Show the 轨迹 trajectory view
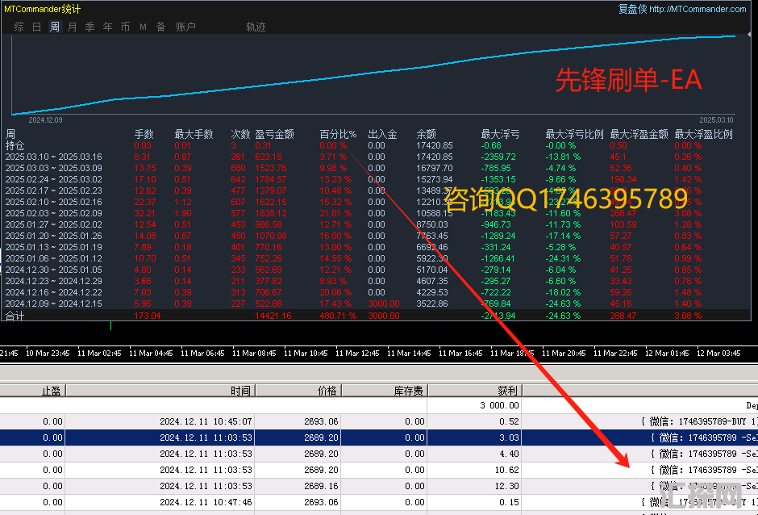Image resolution: width=758 pixels, height=515 pixels. (x=256, y=27)
